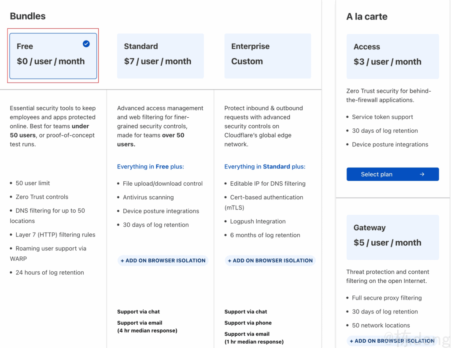
Task: Select the Free plan card
Action: (53, 56)
